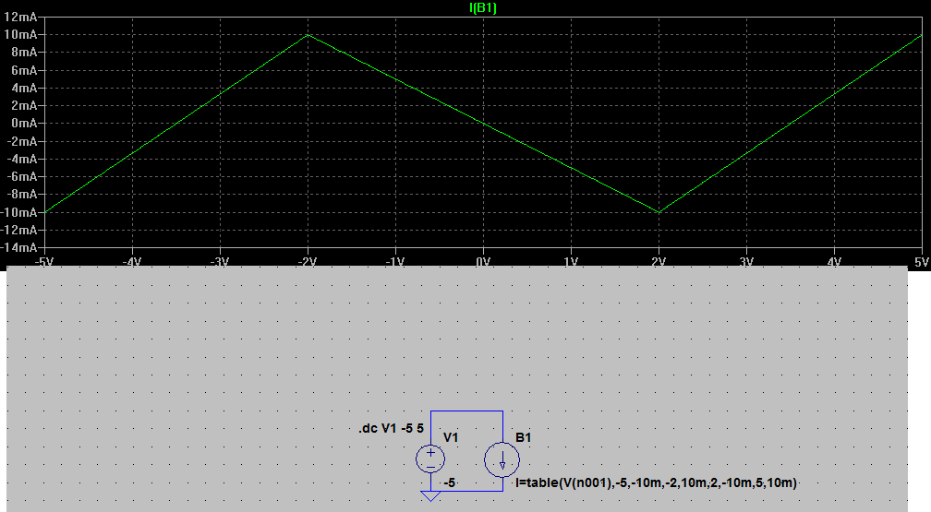Click the -5 value under V1
This screenshot has width=931, height=512.
pyautogui.click(x=450, y=482)
